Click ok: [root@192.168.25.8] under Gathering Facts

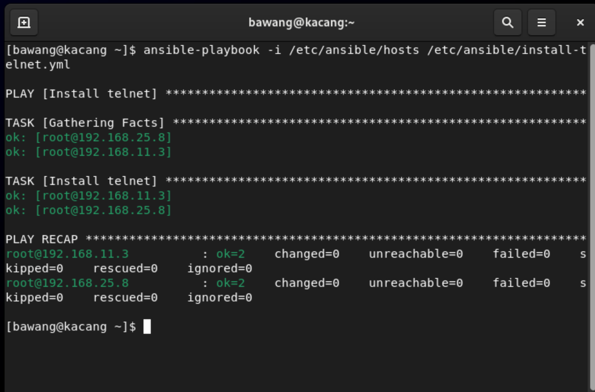pyautogui.click(x=89, y=137)
